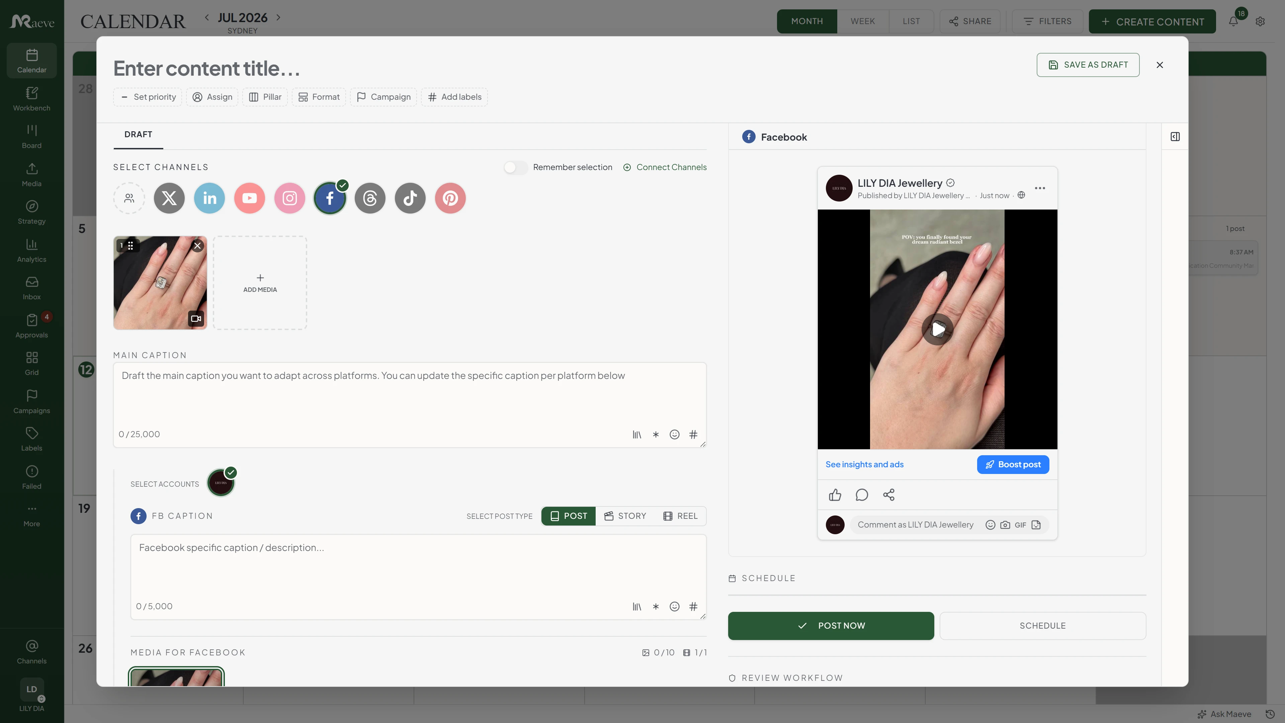Go to previous month chevron
The width and height of the screenshot is (1285, 723).
(206, 17)
